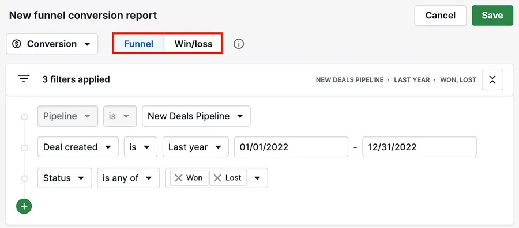Click the dollar icon in Conversion button

click(x=17, y=44)
